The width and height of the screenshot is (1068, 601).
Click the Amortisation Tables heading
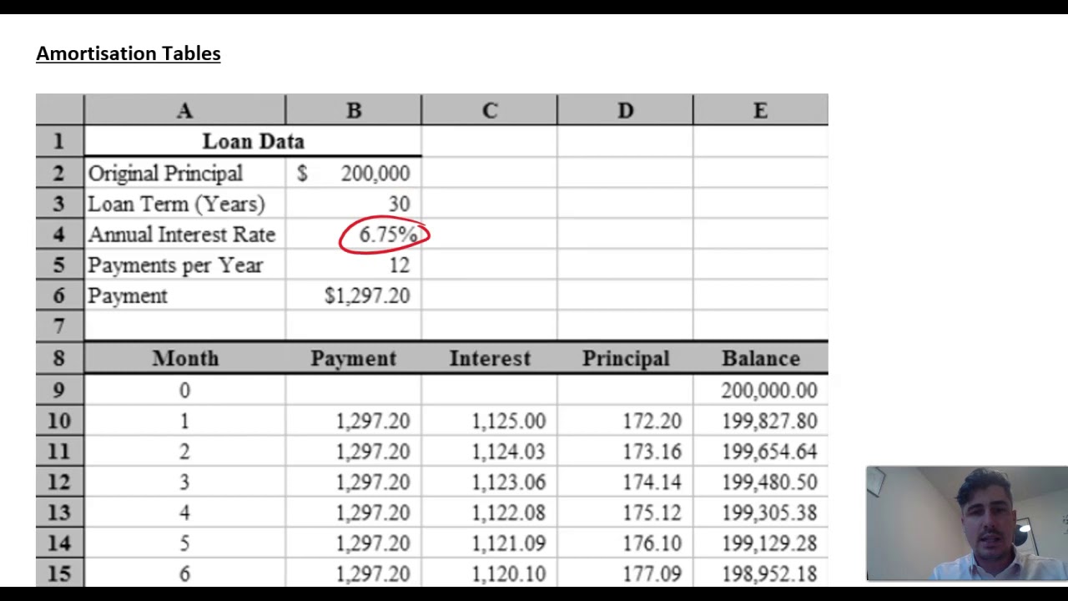tap(128, 53)
